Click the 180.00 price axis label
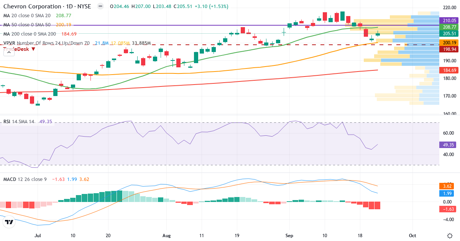 pyautogui.click(x=449, y=78)
